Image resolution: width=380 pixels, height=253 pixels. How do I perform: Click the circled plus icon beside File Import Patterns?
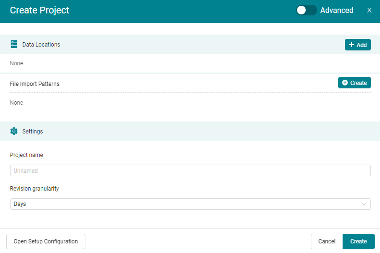click(345, 83)
